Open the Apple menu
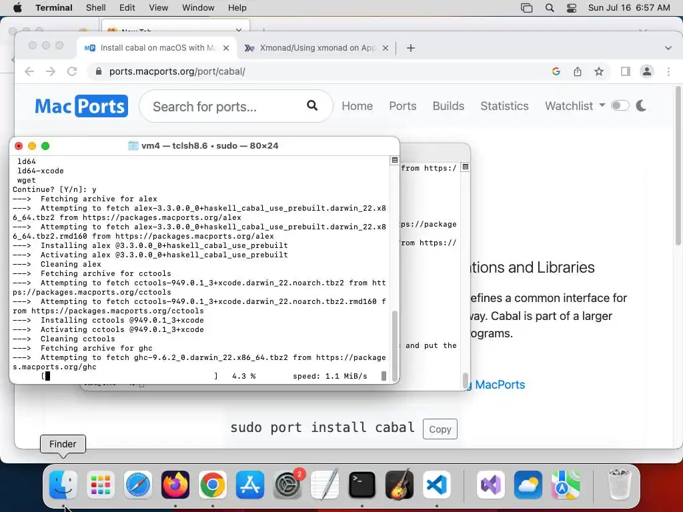Viewport: 683px width, 512px height. point(17,8)
